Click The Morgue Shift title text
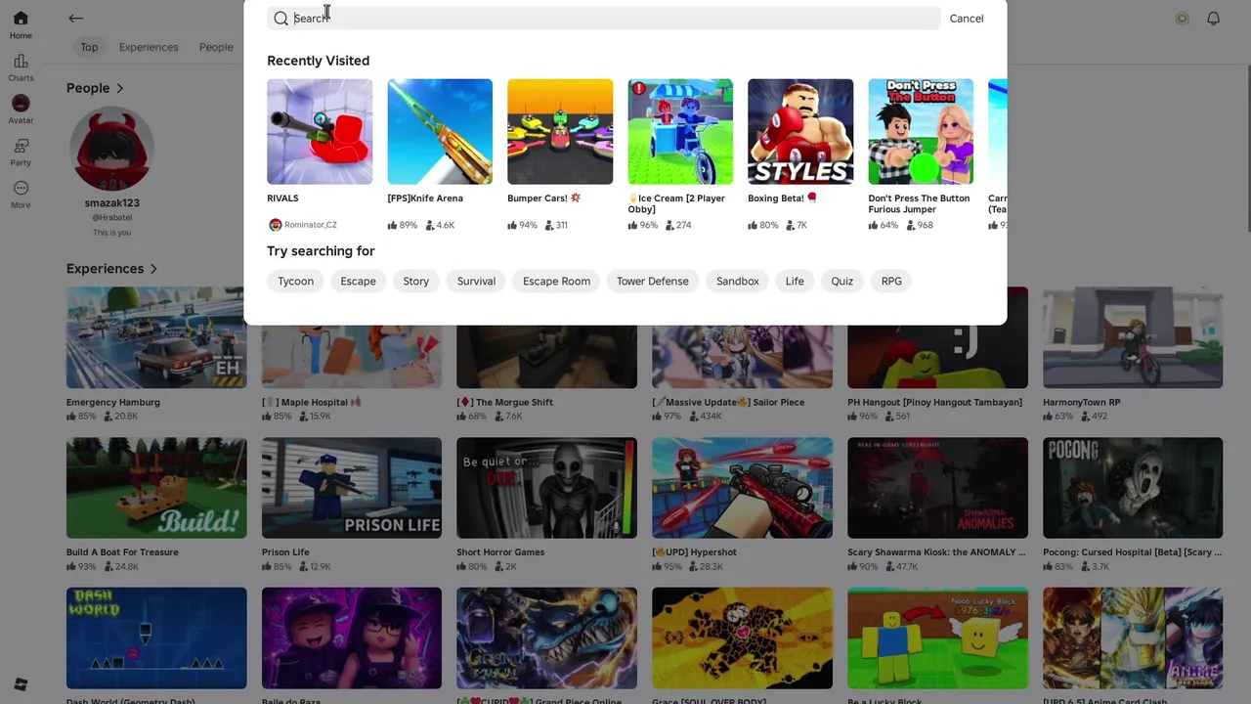Viewport: 1251px width, 704px height. tap(504, 402)
